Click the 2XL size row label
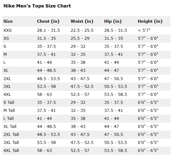The image size is (173, 157). [x=7, y=79]
